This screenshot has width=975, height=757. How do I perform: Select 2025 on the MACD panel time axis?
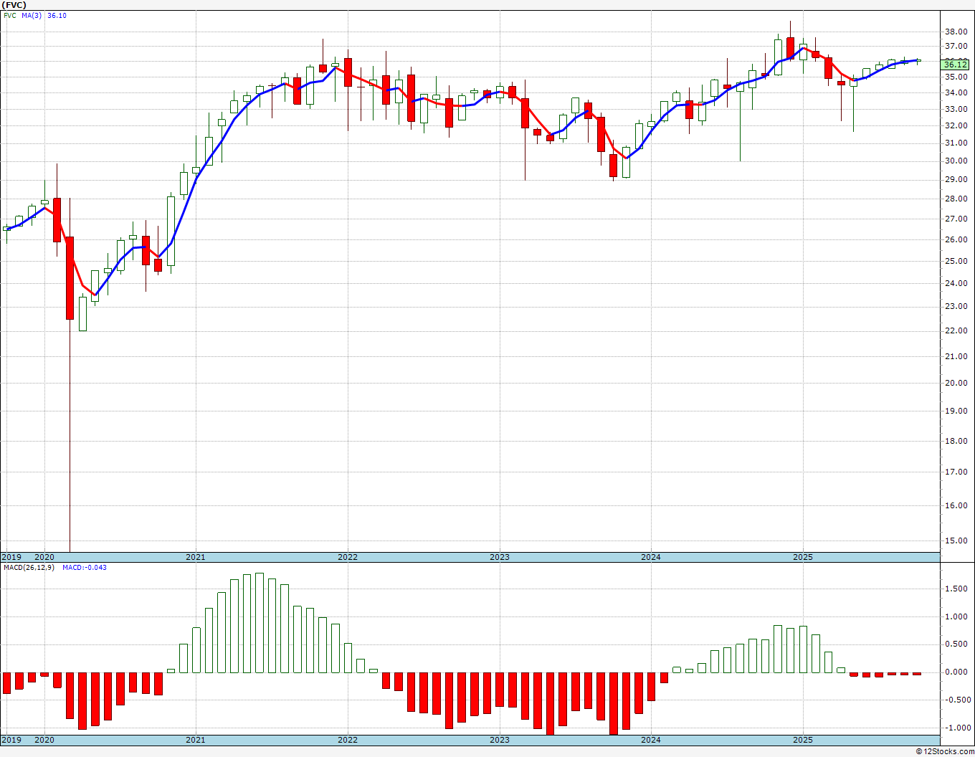pos(803,740)
